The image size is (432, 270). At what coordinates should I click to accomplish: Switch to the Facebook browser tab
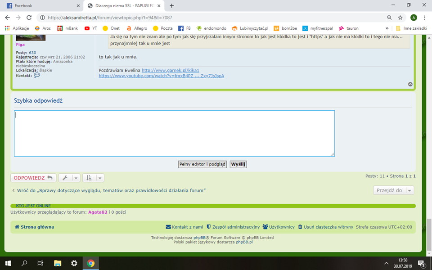[42, 6]
